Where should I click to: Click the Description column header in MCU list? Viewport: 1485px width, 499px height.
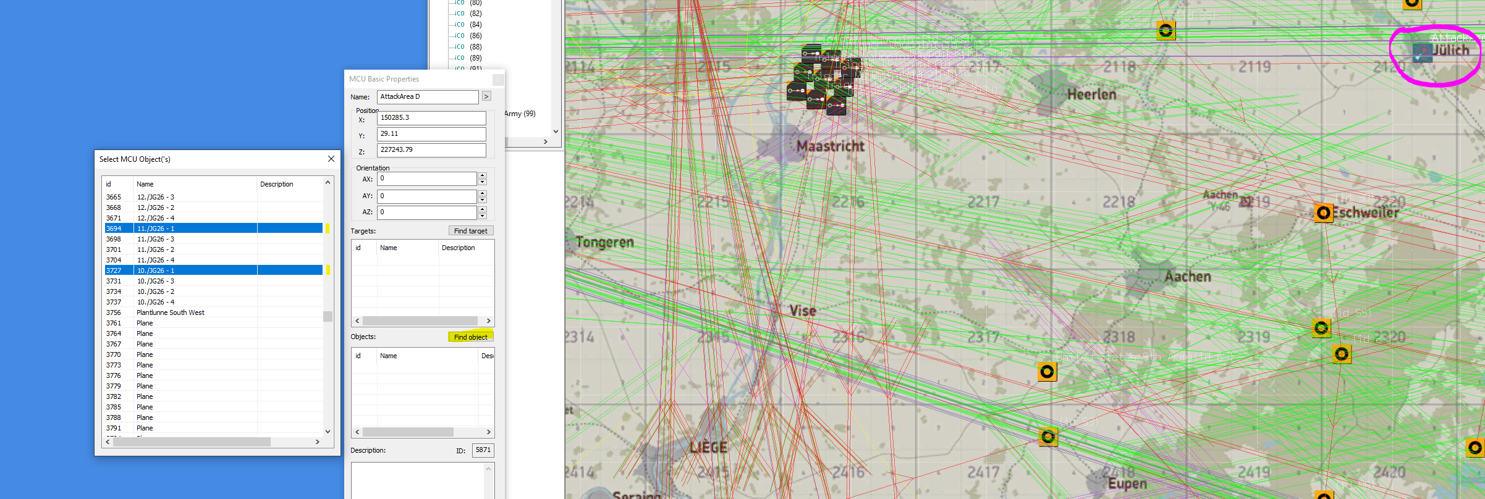point(290,184)
